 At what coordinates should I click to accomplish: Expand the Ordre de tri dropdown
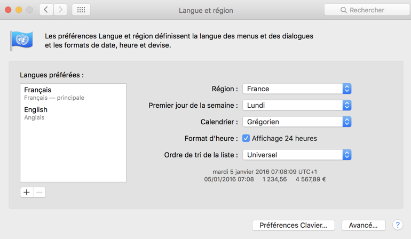click(297, 155)
